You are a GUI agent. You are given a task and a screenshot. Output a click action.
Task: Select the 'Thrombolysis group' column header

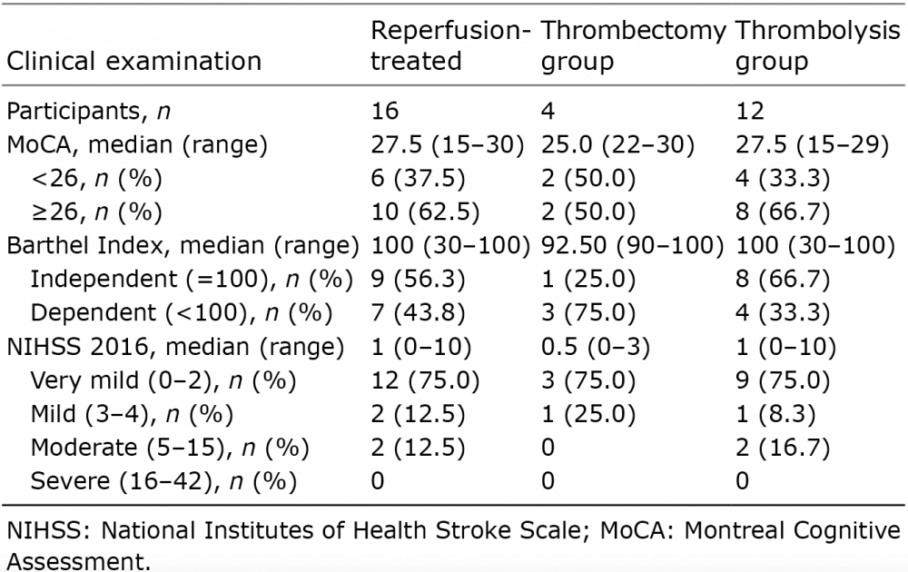pyautogui.click(x=811, y=45)
